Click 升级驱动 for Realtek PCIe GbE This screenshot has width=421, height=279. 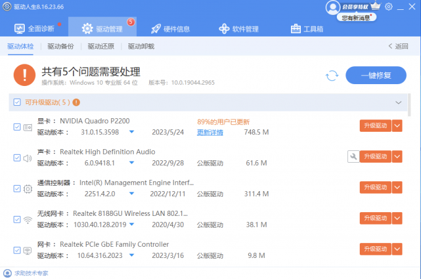pos(375,249)
